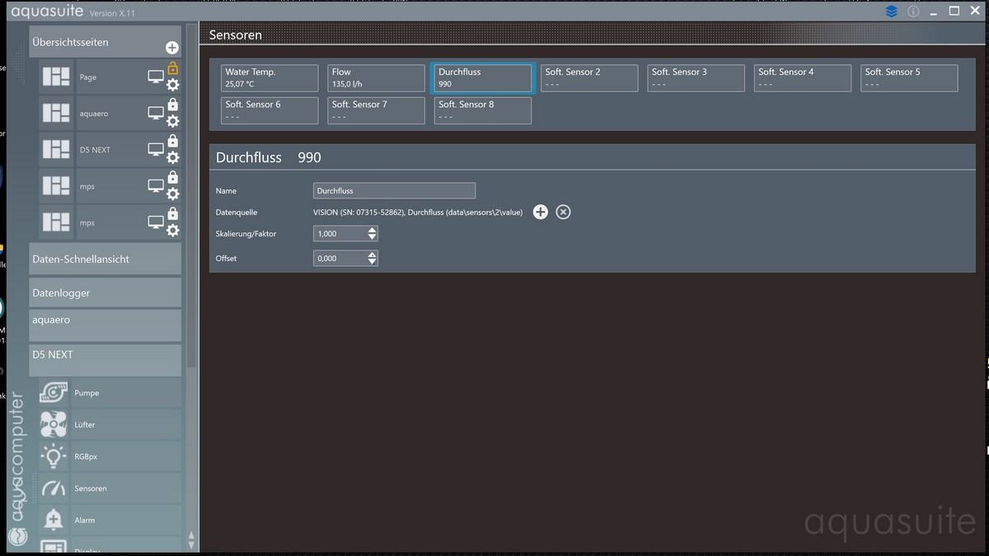Select the Soft. Sensor 6 card
The image size is (989, 556).
270,110
